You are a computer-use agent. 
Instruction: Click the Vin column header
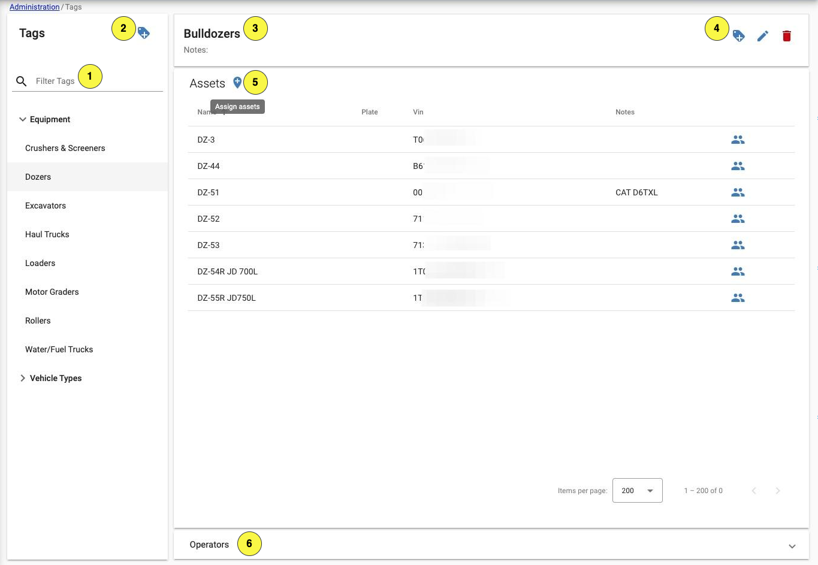(418, 112)
